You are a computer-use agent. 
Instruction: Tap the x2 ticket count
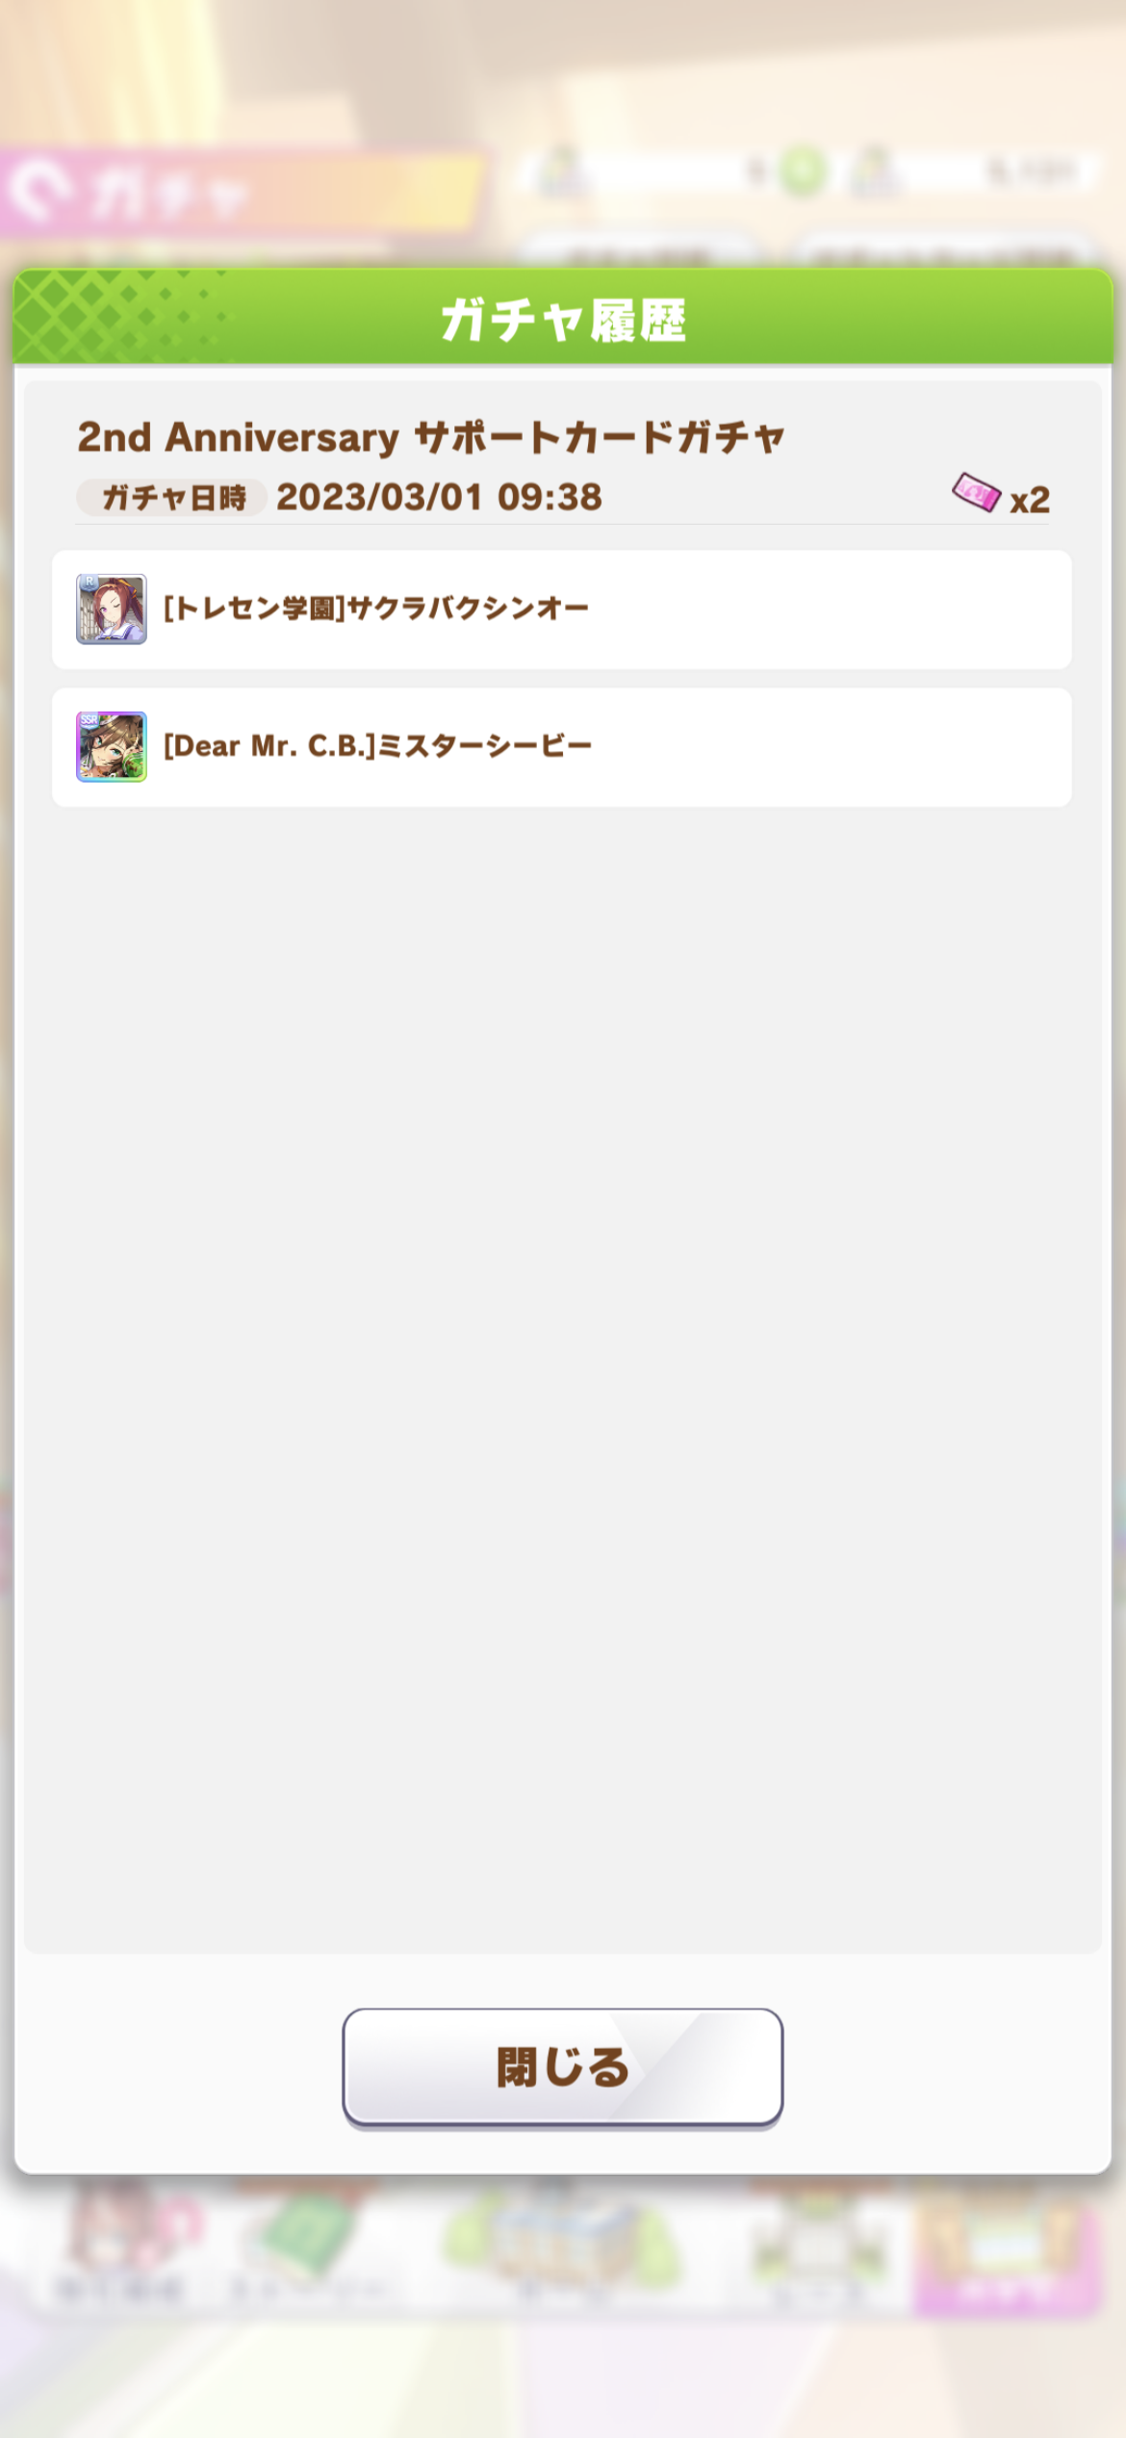[x=1030, y=500]
